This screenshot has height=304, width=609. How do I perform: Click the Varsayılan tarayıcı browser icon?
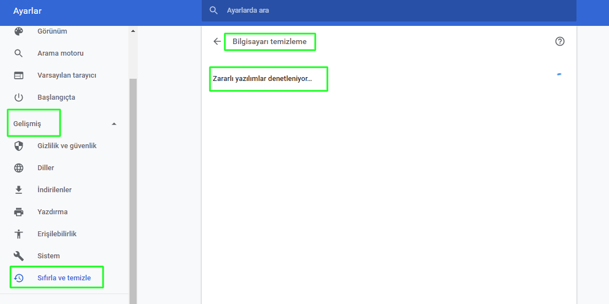19,75
